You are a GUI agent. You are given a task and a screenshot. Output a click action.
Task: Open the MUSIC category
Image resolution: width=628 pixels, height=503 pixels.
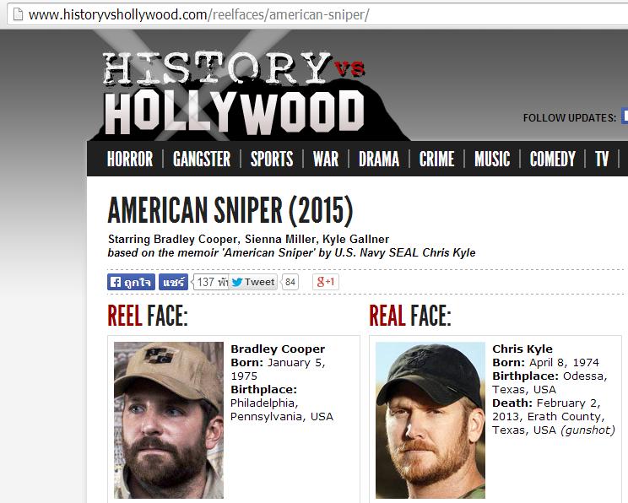492,159
